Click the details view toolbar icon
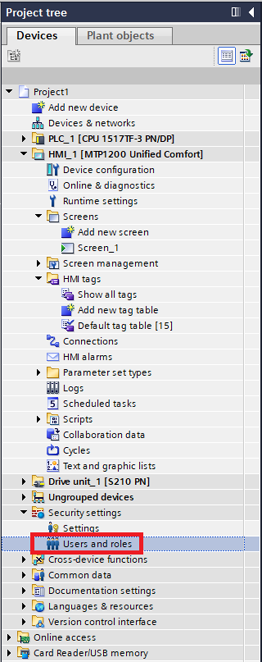The height and width of the screenshot is (662, 262). pos(227,56)
